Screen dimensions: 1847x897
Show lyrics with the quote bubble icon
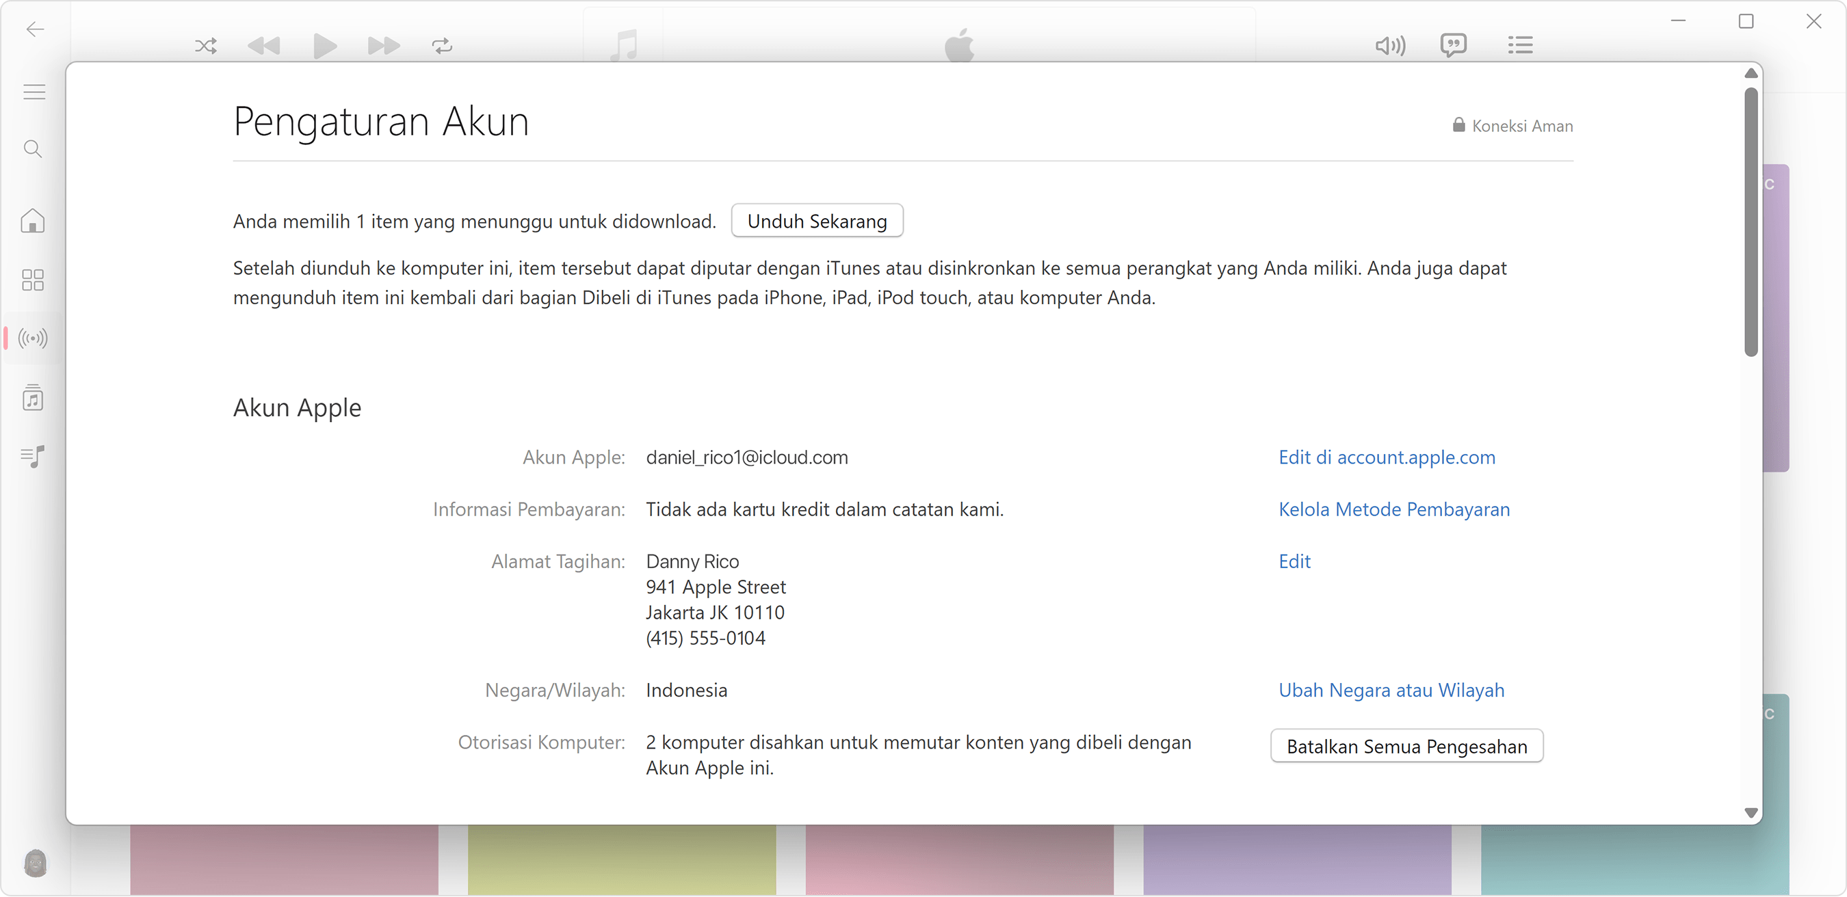(1454, 45)
